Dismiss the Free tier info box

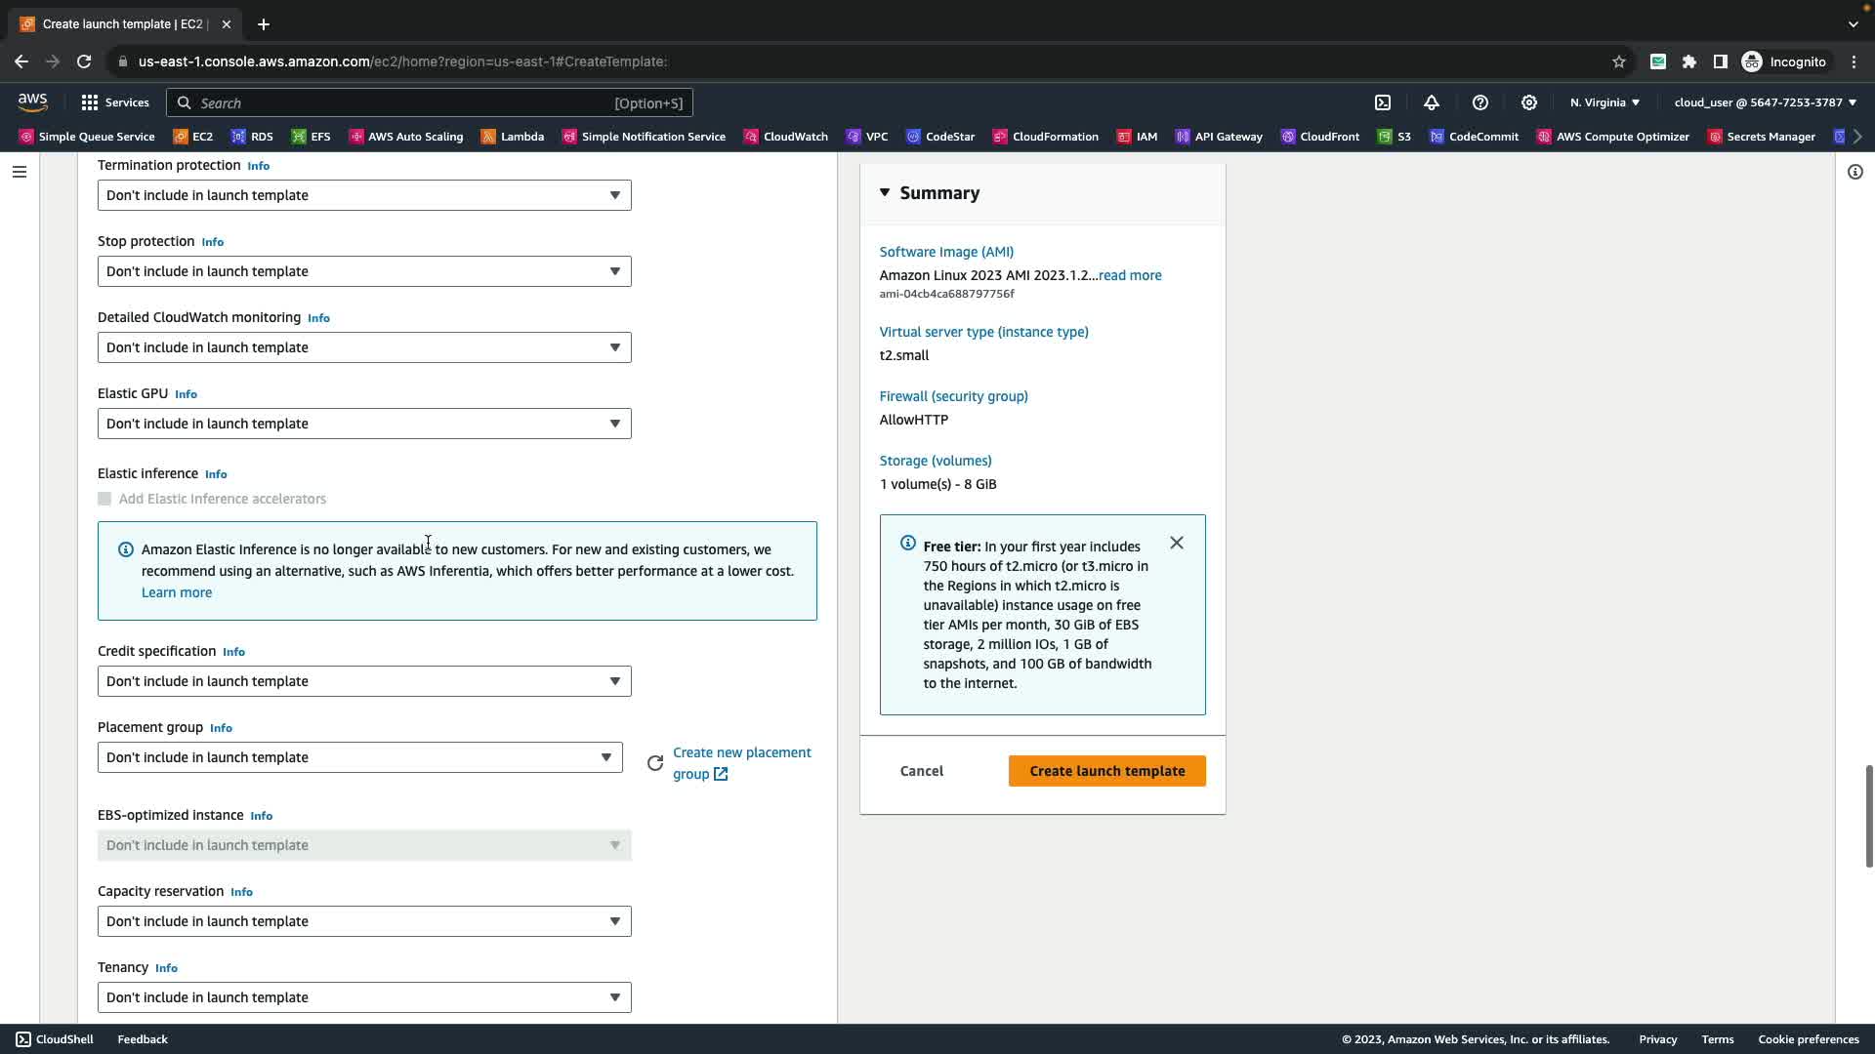1177,544
